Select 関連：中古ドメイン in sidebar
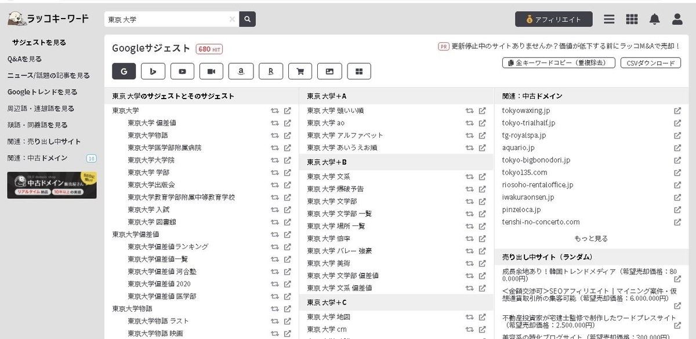This screenshot has width=696, height=339. (x=37, y=158)
